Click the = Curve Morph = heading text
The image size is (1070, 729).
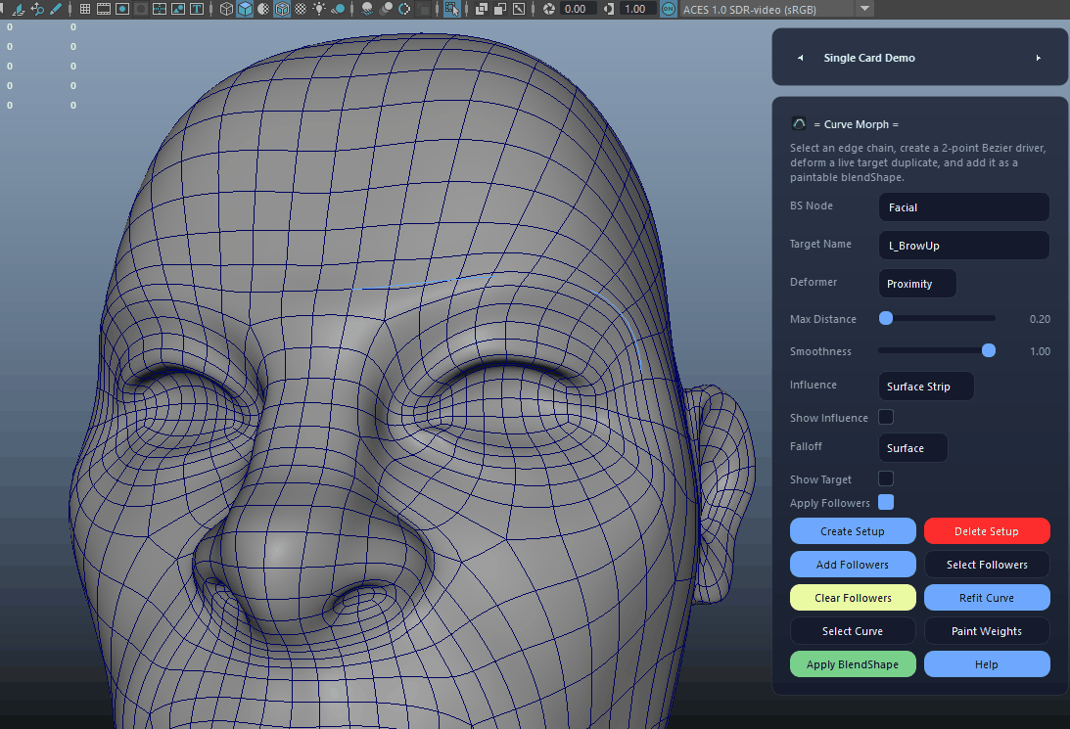tap(856, 124)
